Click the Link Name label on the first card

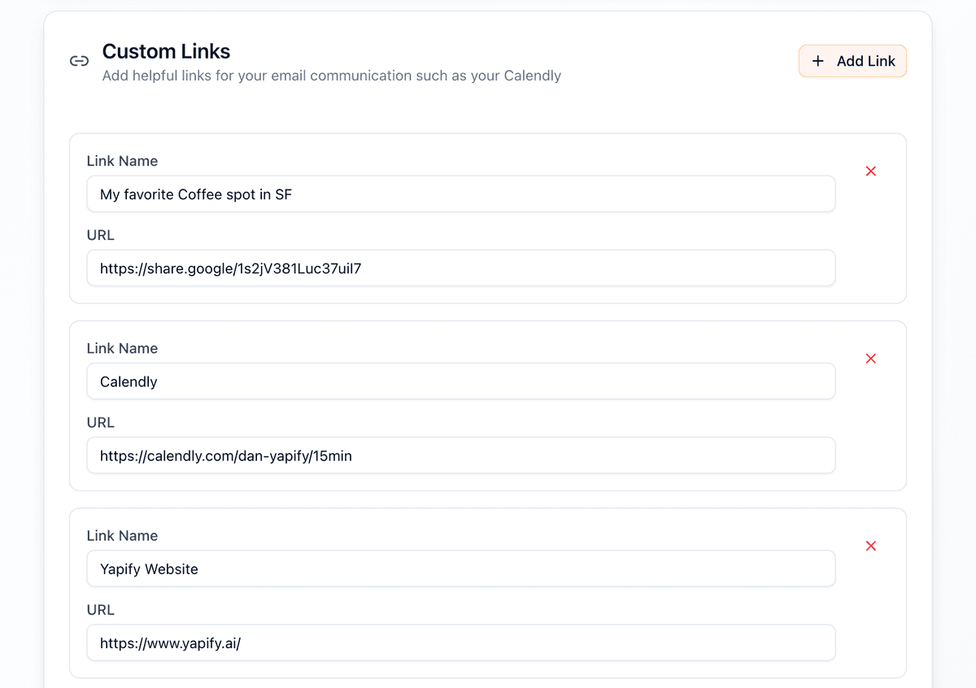coord(122,160)
